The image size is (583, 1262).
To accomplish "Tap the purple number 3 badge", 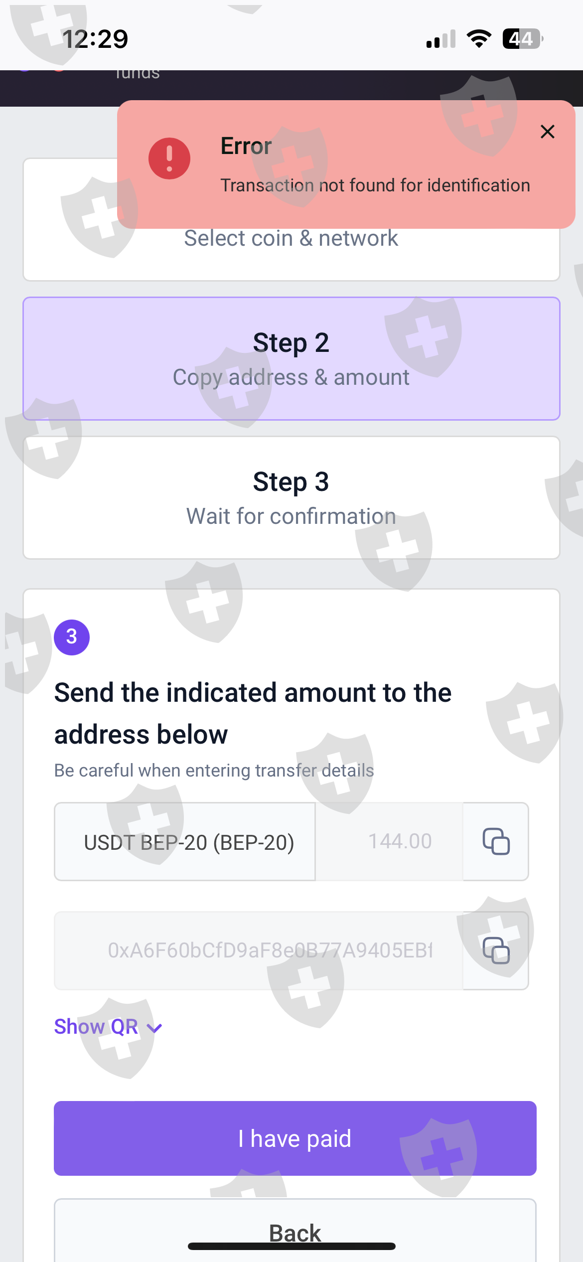I will point(72,637).
